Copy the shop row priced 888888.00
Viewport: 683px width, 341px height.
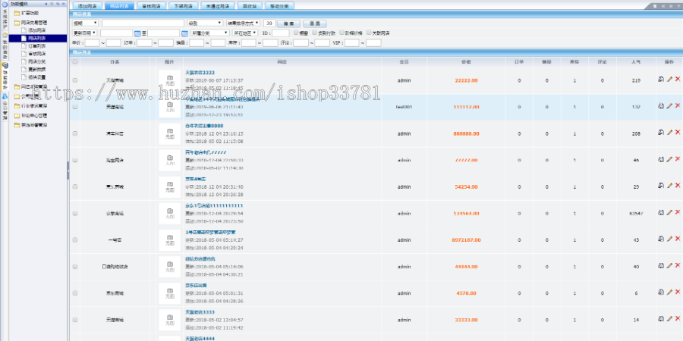(x=661, y=132)
